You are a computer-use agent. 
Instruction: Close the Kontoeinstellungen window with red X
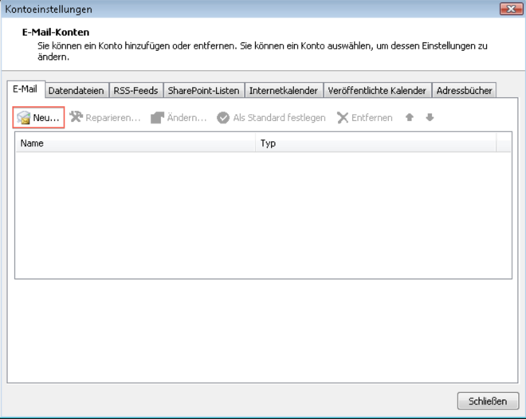point(510,10)
